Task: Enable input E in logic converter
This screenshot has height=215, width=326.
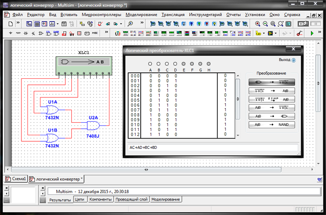Action: (183, 64)
